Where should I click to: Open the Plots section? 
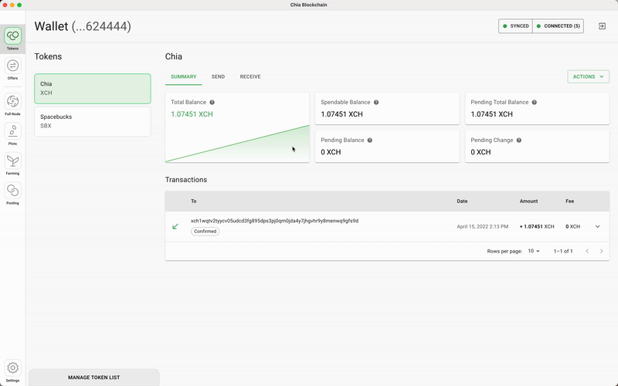pyautogui.click(x=12, y=131)
